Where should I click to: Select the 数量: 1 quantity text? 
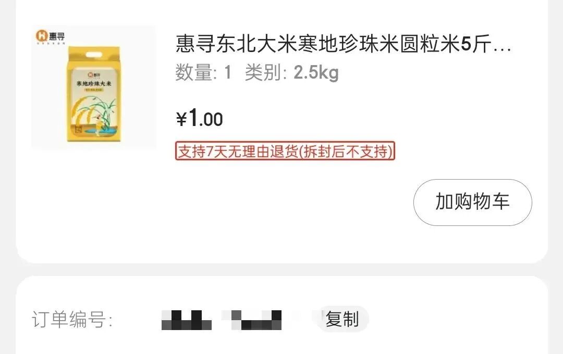[x=204, y=73]
